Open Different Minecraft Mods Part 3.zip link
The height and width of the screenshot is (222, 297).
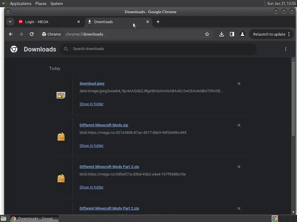(x=109, y=167)
